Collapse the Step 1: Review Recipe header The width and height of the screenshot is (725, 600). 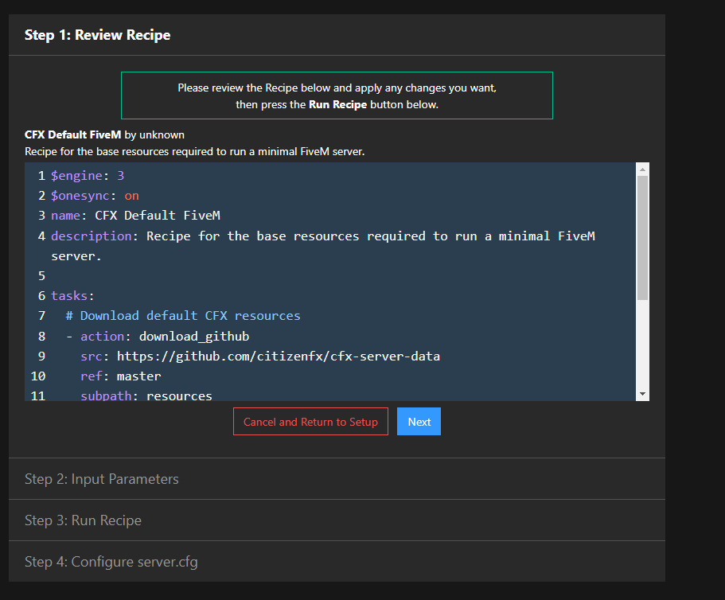[337, 35]
